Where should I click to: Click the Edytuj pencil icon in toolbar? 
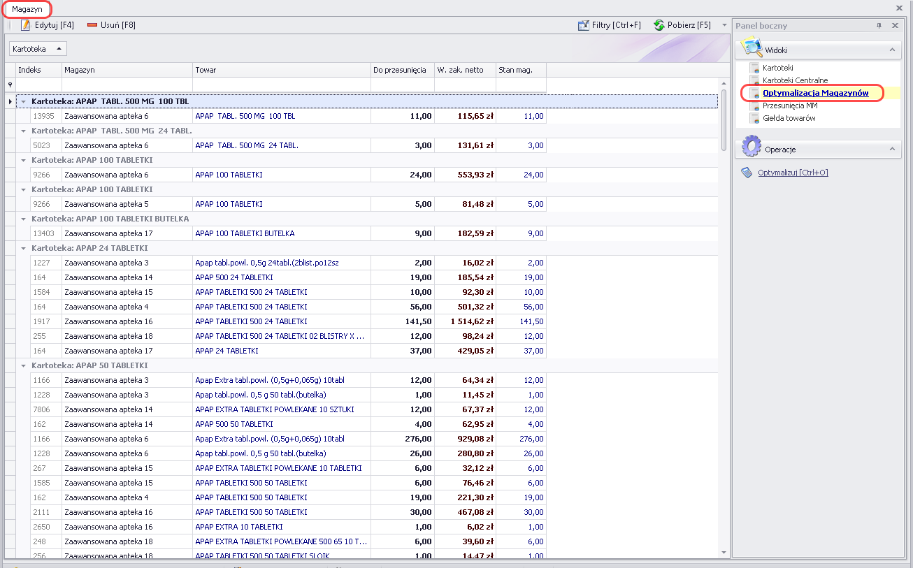coord(26,25)
